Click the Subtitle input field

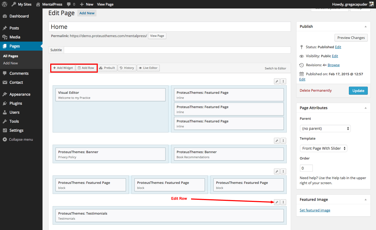177,50
